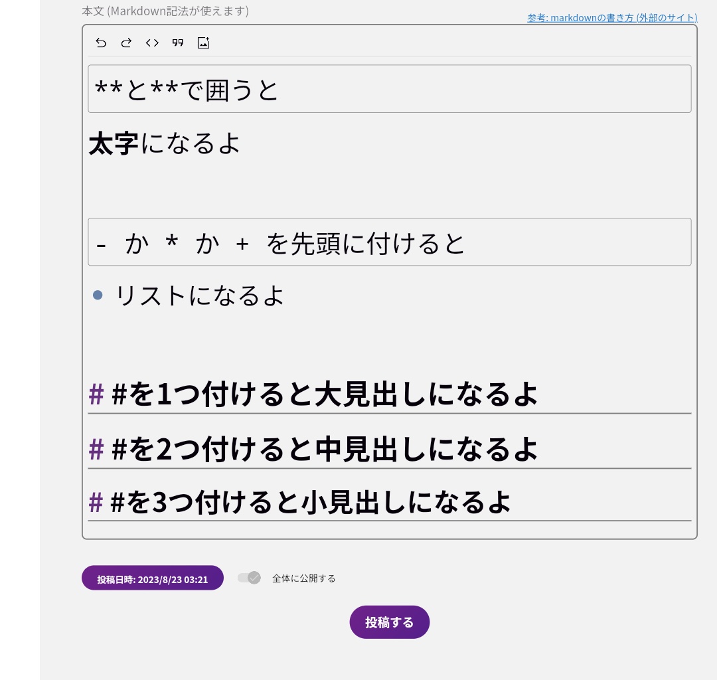Click the code block "- か * か + を先頭に付けると"
The height and width of the screenshot is (680, 717).
(390, 242)
